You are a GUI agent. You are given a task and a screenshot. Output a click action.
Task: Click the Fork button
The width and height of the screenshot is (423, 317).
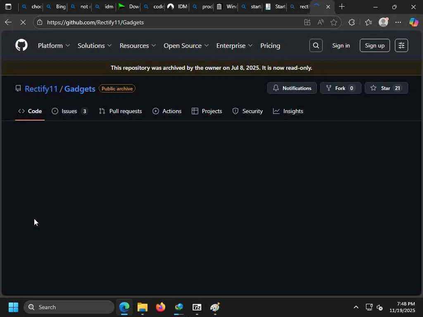click(340, 88)
